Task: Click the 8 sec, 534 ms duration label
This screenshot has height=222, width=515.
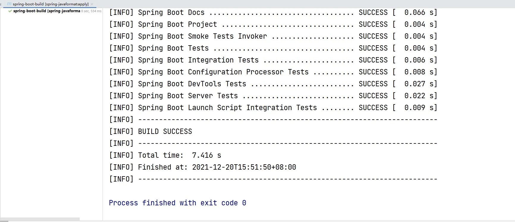Action: [91, 11]
